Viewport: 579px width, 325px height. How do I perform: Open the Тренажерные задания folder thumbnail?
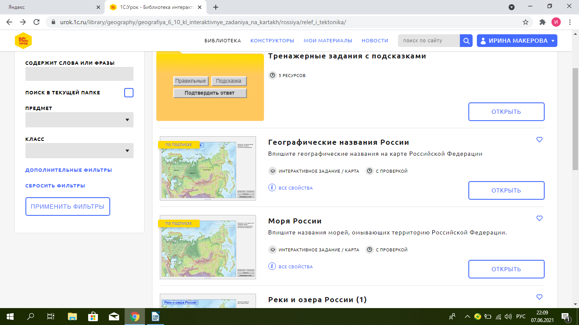click(210, 86)
